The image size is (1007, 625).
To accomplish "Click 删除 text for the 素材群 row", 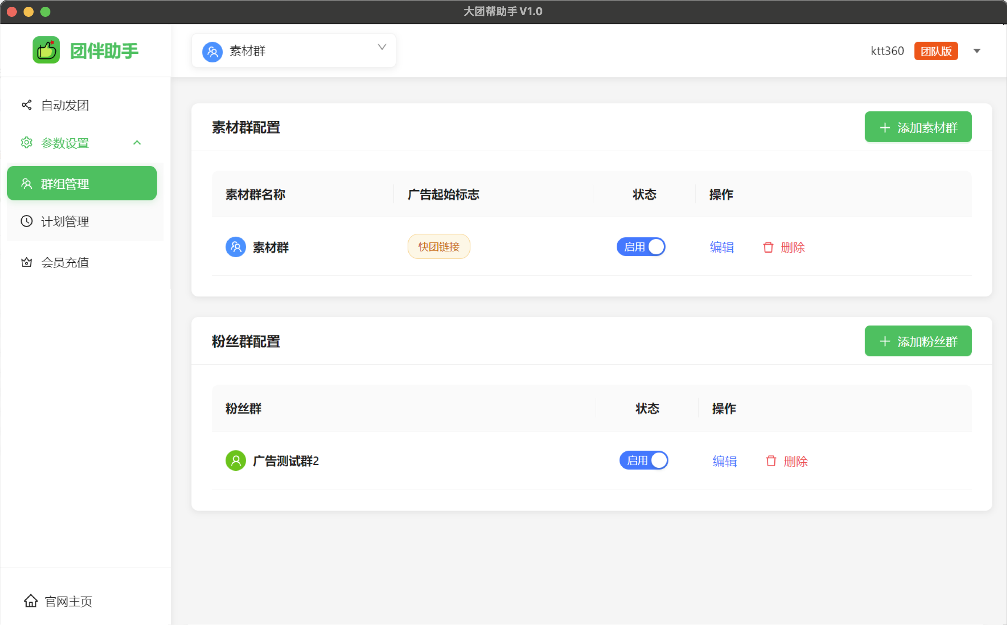I will 793,247.
